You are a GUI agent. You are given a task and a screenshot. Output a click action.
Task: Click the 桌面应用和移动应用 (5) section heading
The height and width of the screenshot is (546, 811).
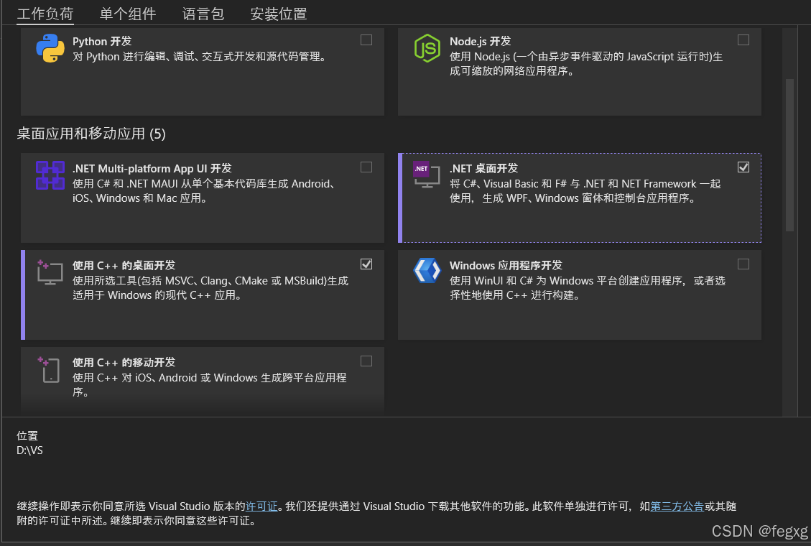[x=91, y=134]
